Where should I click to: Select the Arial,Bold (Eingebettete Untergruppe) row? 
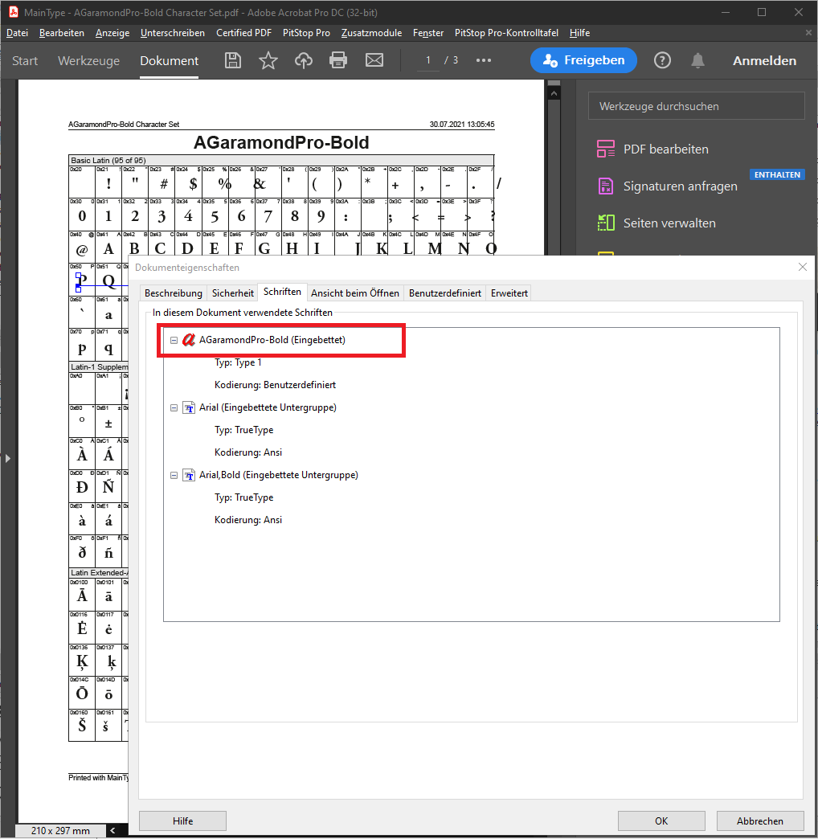point(278,475)
